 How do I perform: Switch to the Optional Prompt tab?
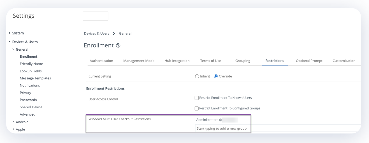pyautogui.click(x=309, y=61)
